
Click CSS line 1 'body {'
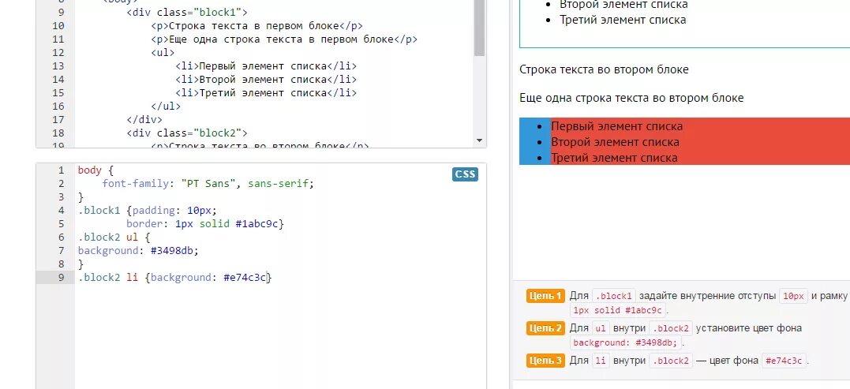(95, 170)
